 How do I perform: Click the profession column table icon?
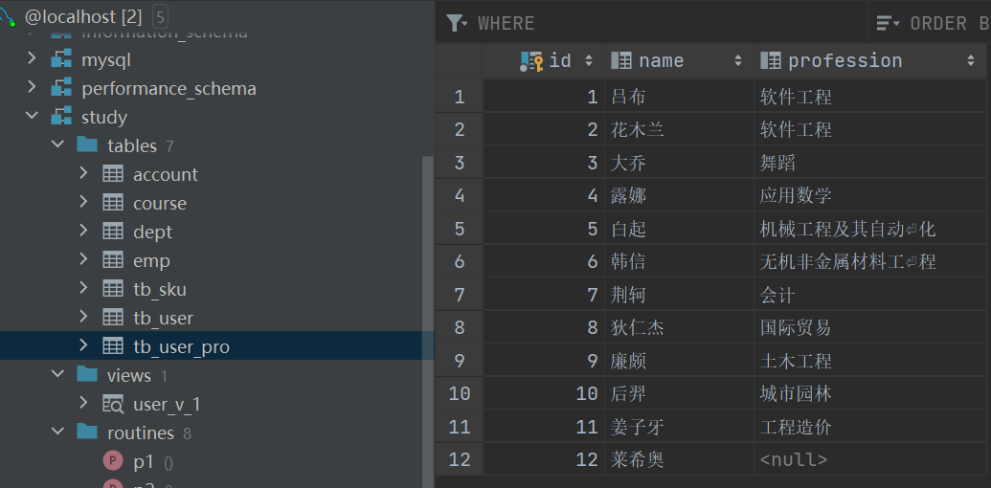771,60
